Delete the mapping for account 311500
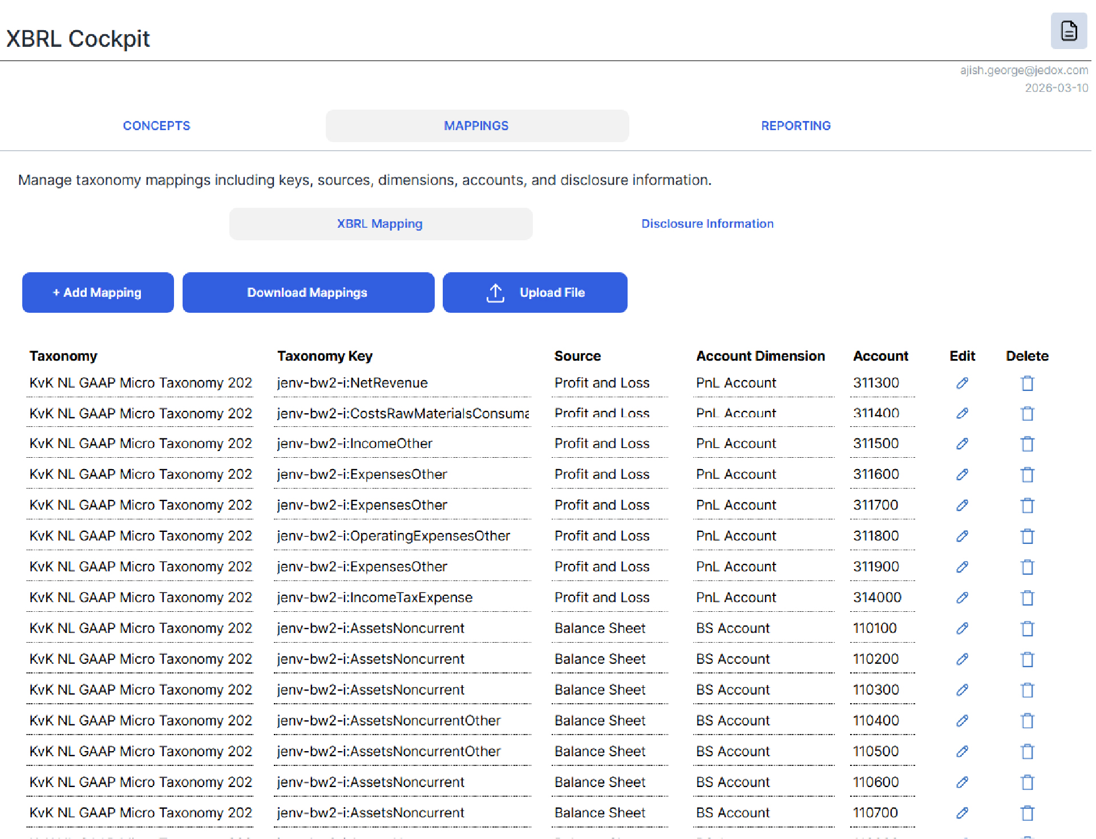The width and height of the screenshot is (1096, 839). (1027, 443)
